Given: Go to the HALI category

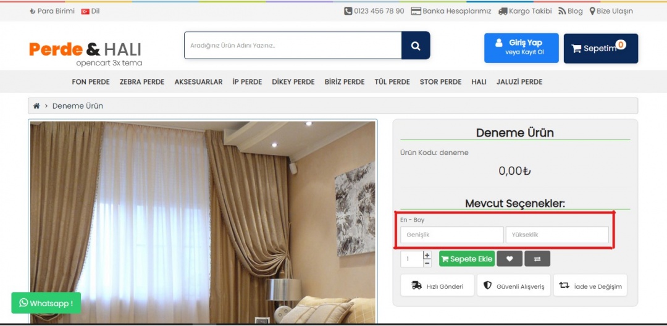Looking at the screenshot, I should pos(479,81).
